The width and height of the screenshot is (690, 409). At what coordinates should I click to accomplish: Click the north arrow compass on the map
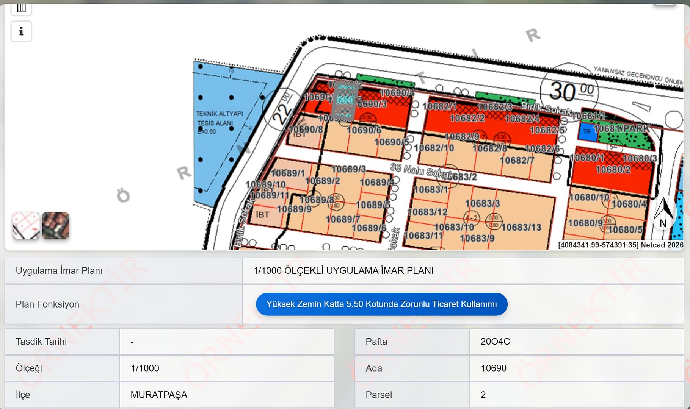coord(663,213)
